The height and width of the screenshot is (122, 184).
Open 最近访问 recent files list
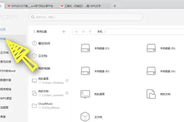[x=44, y=43]
